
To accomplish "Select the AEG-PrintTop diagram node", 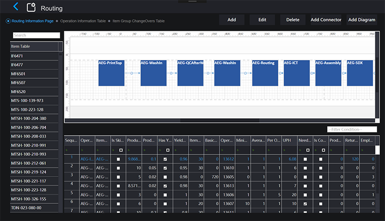I will 111,73.
